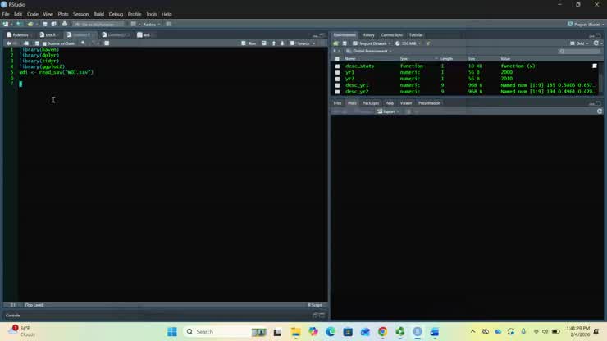Click the load workspace icon in Environment

[335, 43]
